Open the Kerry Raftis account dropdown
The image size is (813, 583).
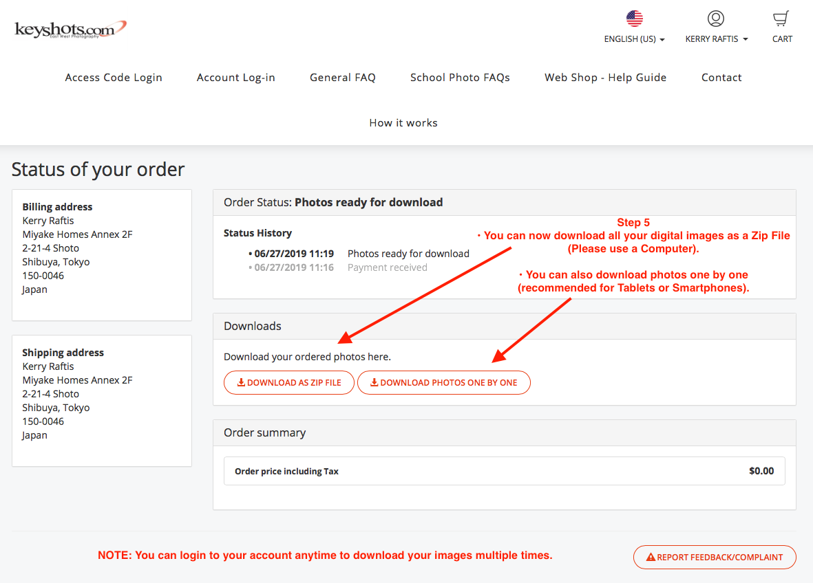click(716, 39)
